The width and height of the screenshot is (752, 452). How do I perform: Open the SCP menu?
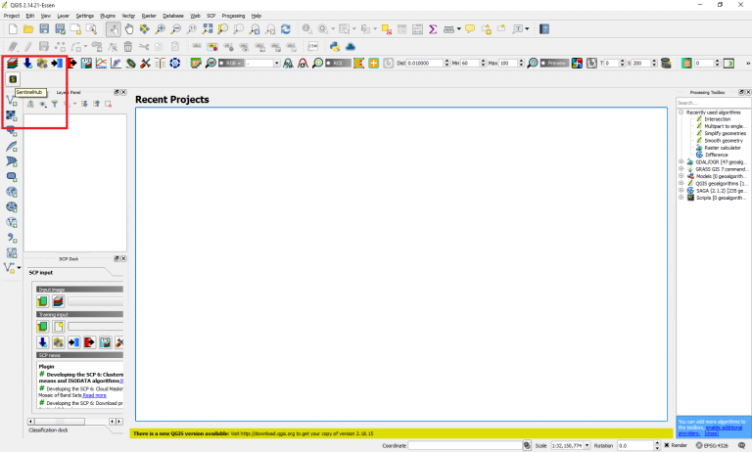click(x=211, y=16)
